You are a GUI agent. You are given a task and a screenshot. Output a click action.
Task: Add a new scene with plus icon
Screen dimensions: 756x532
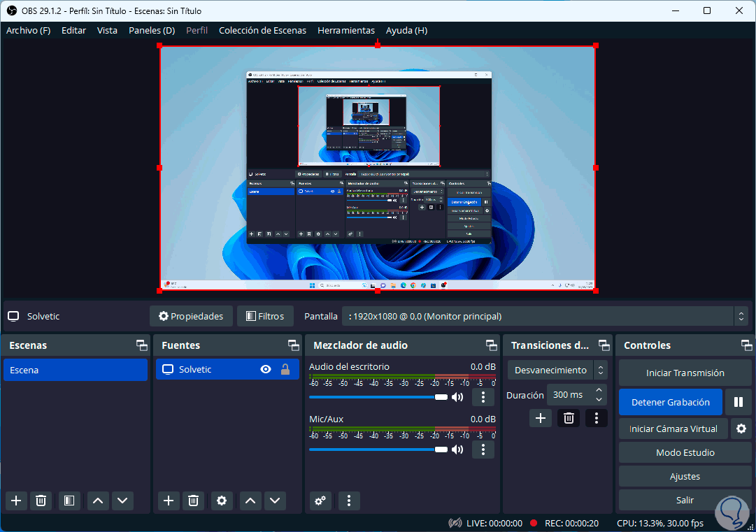[x=16, y=501]
